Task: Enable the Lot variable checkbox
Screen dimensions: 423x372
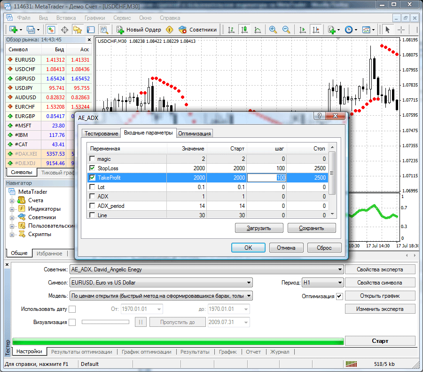Action: tap(92, 187)
